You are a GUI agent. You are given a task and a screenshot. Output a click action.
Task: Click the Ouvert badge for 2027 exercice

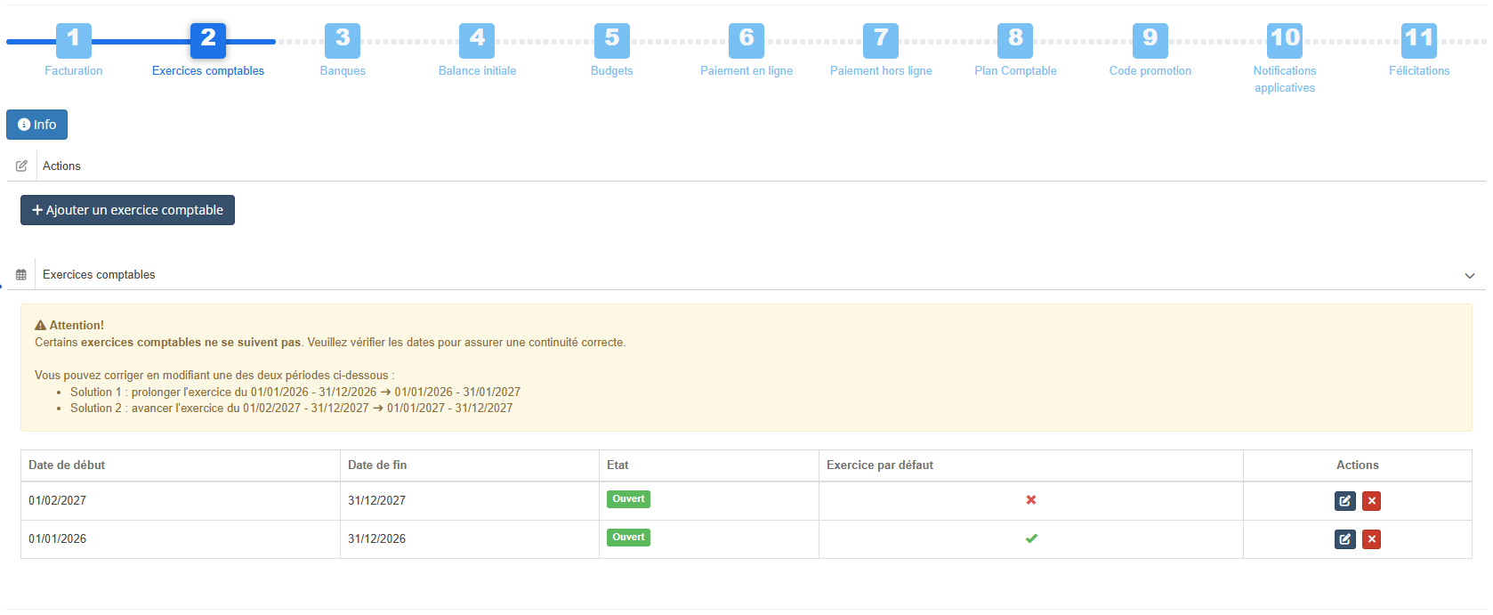[x=628, y=499]
